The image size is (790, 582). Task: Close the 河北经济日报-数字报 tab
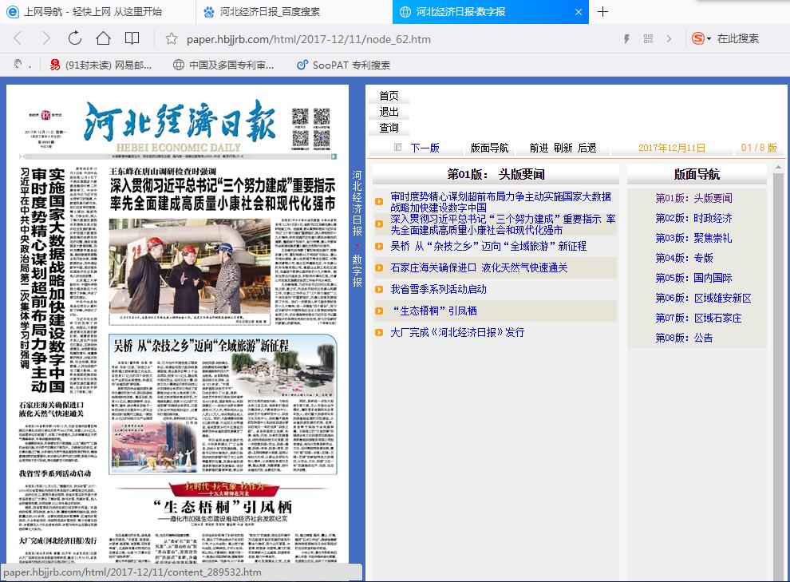[x=577, y=12]
